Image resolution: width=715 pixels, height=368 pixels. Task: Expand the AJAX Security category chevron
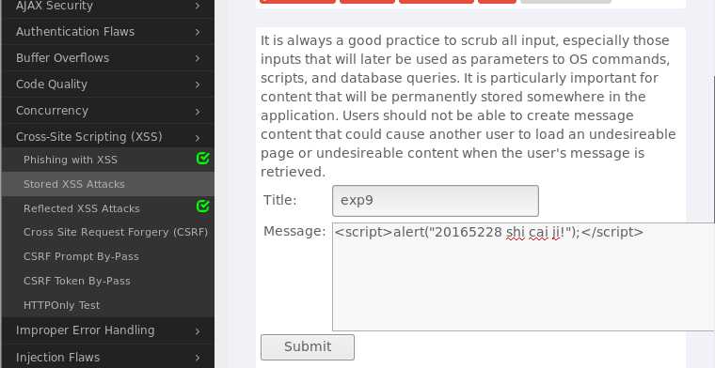point(198,6)
